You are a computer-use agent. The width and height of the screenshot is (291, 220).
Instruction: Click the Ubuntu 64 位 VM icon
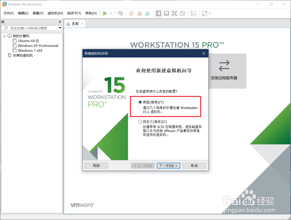point(15,41)
